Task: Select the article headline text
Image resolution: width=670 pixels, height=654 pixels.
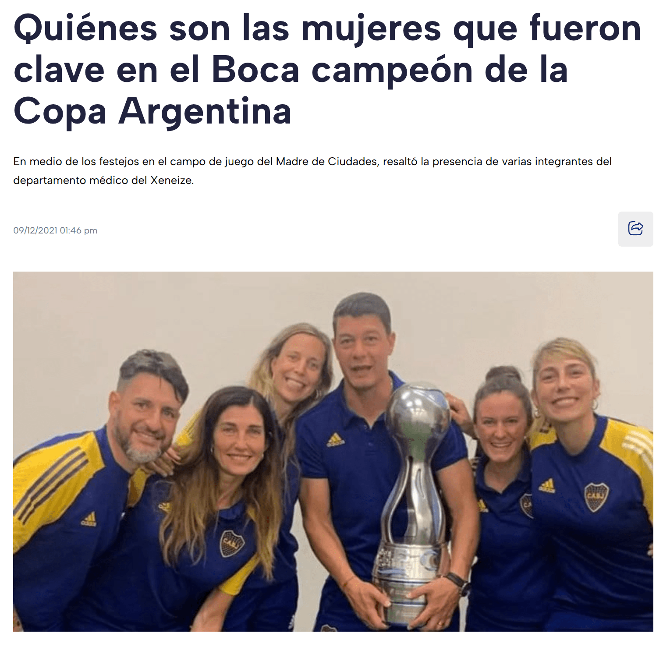Action: tap(327, 70)
